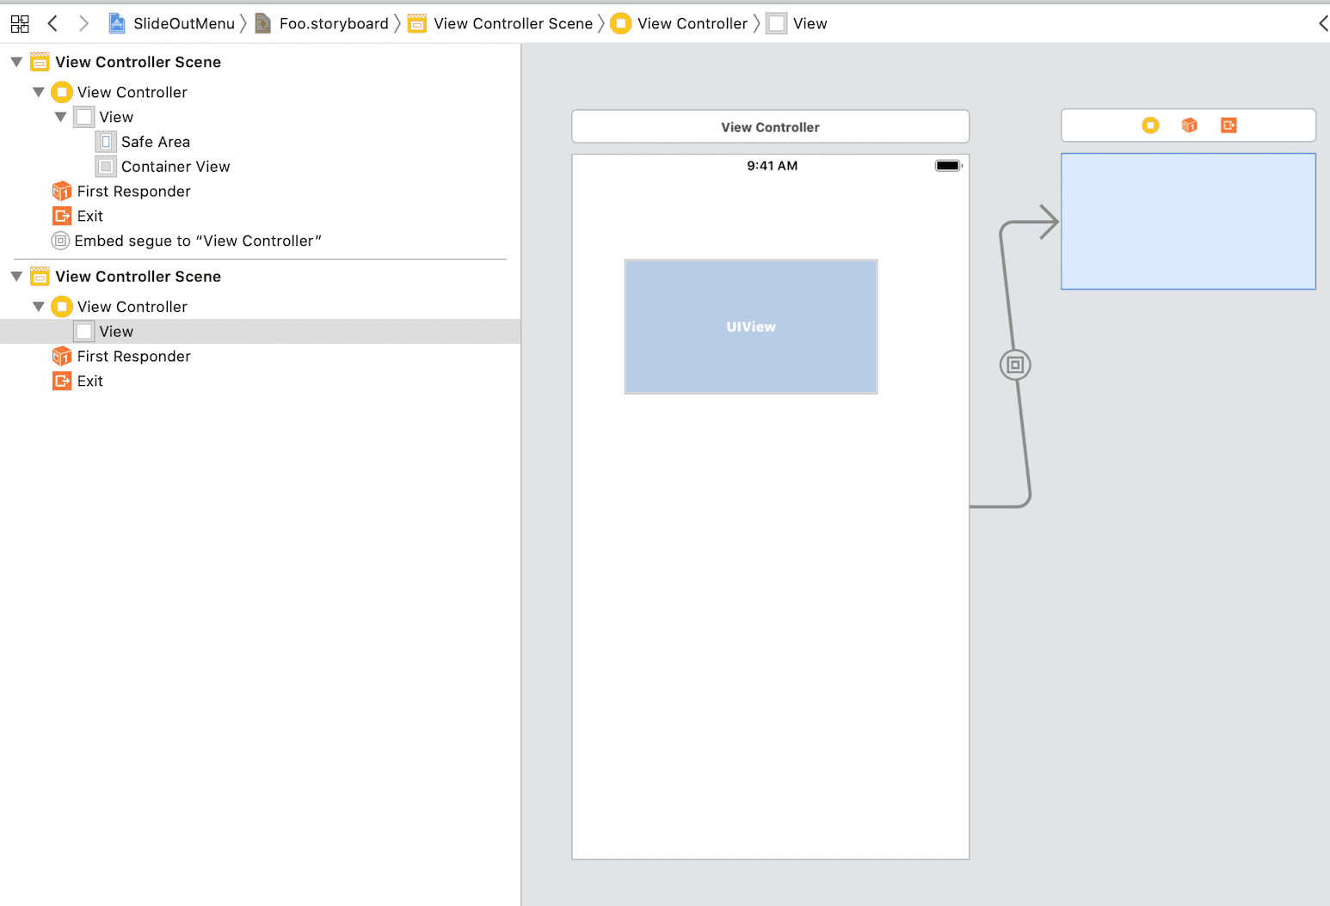Click second scene's Exit icon in outline

point(62,381)
